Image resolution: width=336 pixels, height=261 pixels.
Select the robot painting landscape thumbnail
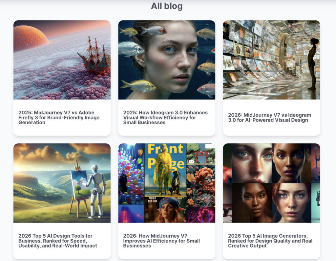[62, 183]
